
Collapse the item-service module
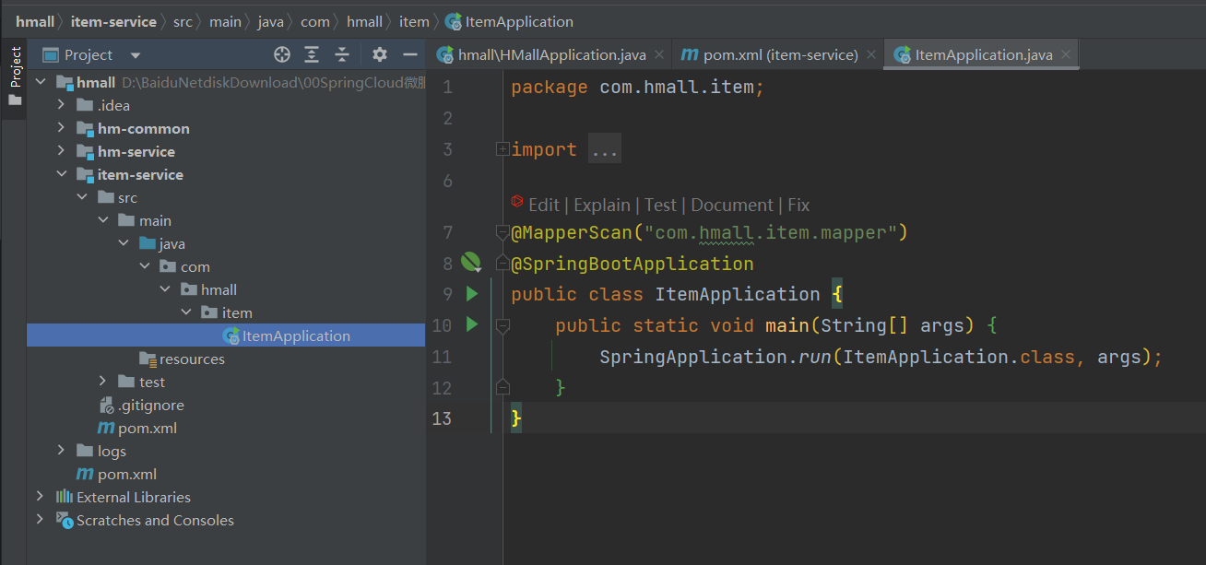[x=61, y=174]
